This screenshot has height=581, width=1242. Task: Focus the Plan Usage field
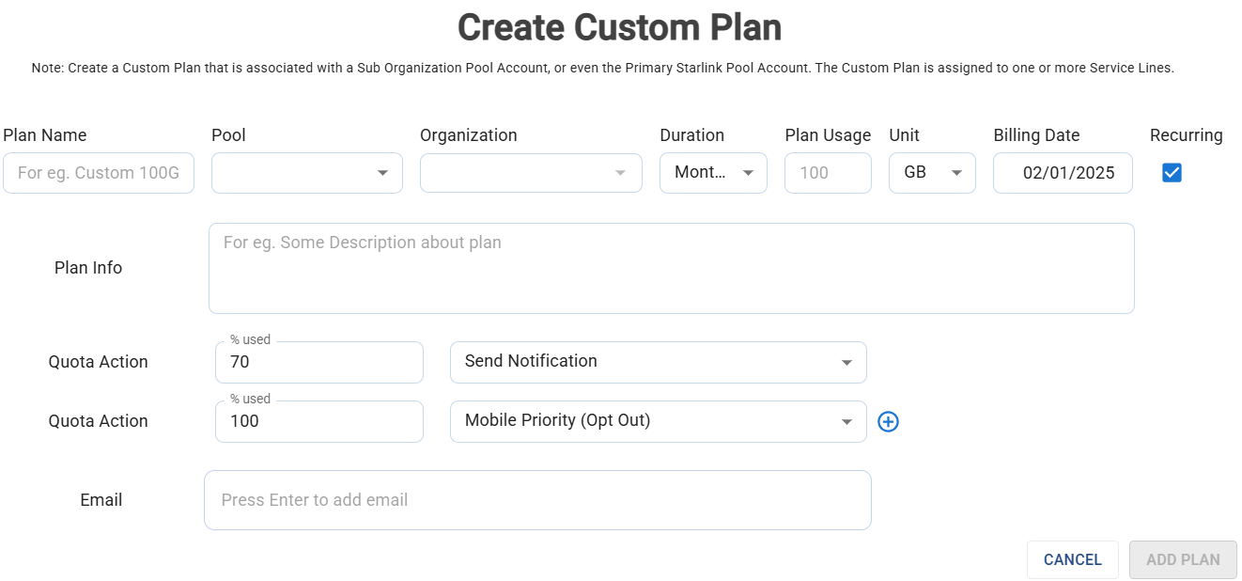click(828, 173)
